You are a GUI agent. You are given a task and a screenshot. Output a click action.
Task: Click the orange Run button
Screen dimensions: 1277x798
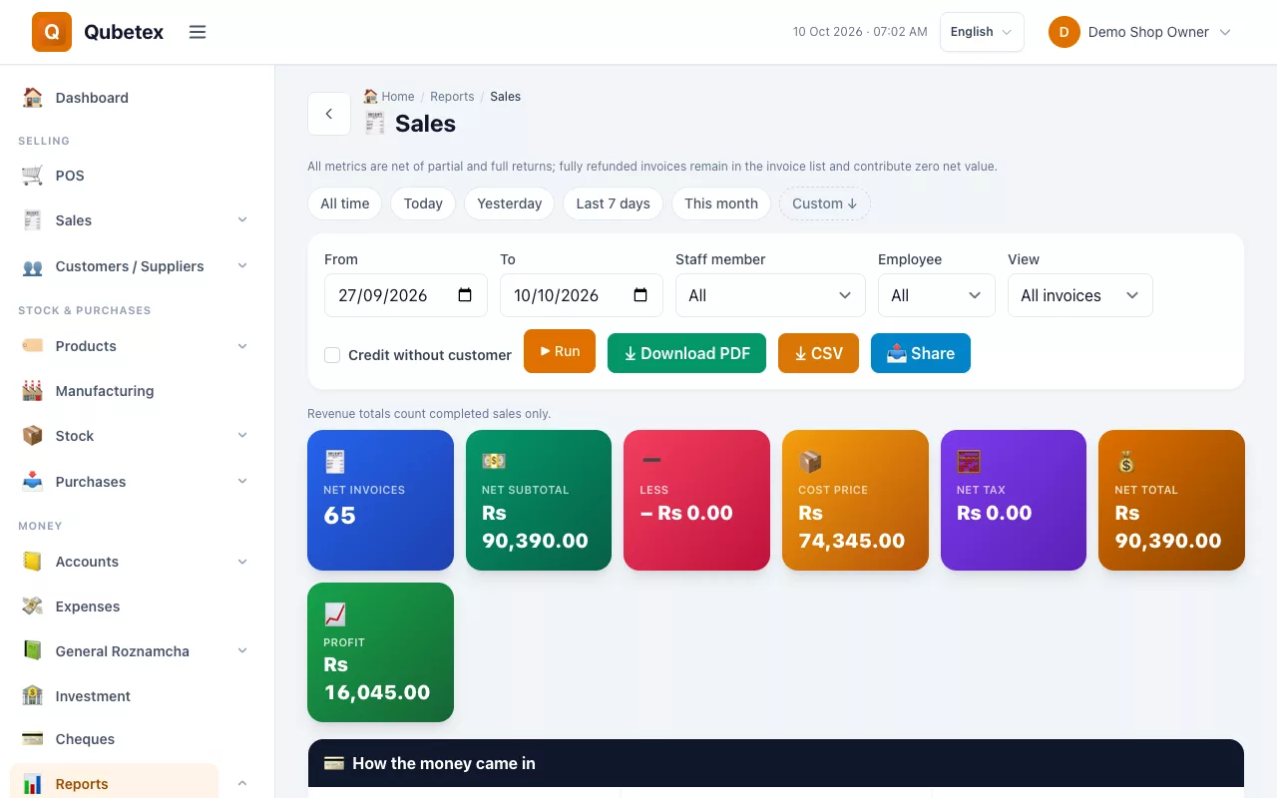click(x=560, y=351)
